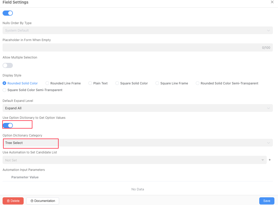Close the Field Settings dialog
Screen dimensions: 278x205
(272, 2)
